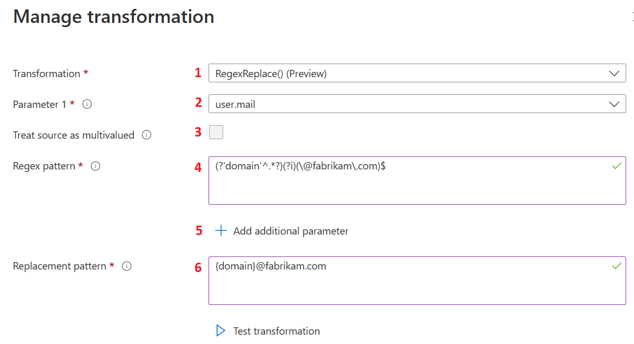Click info icon beside Treat source as multivalued

pyautogui.click(x=147, y=135)
